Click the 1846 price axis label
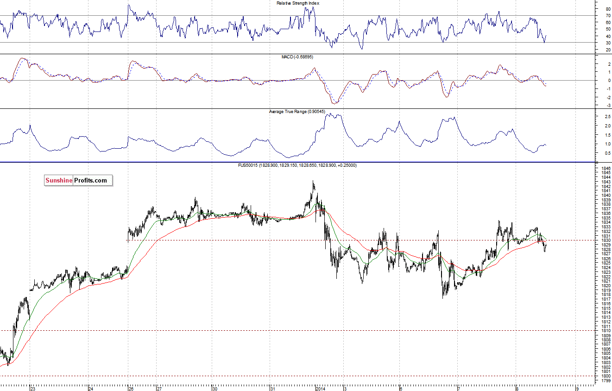 tap(605, 168)
